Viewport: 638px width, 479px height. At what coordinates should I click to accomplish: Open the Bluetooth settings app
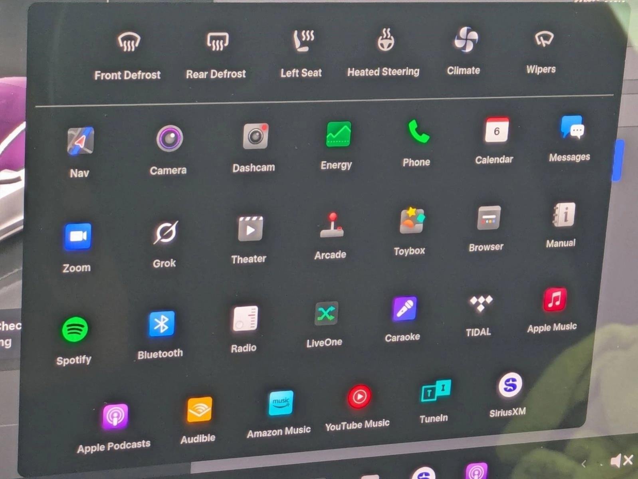[161, 323]
